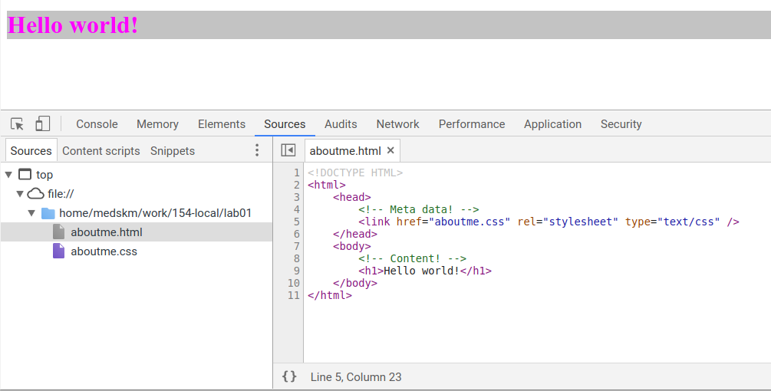Activate the inspect element picker icon
The height and width of the screenshot is (391, 771).
[18, 124]
